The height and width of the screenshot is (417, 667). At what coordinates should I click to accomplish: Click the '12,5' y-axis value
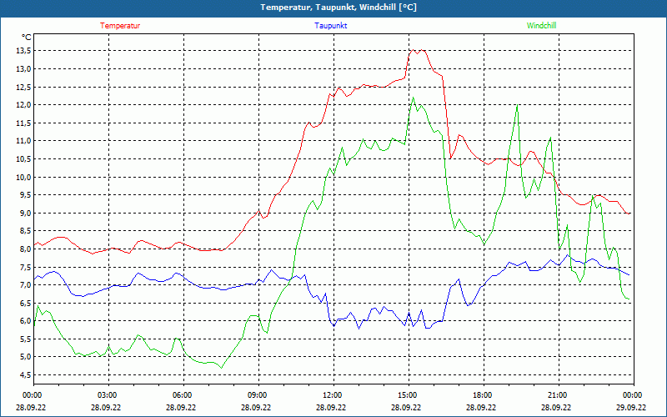tap(24, 87)
